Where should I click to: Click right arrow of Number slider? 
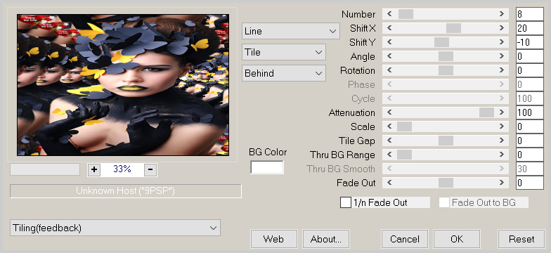pyautogui.click(x=502, y=14)
